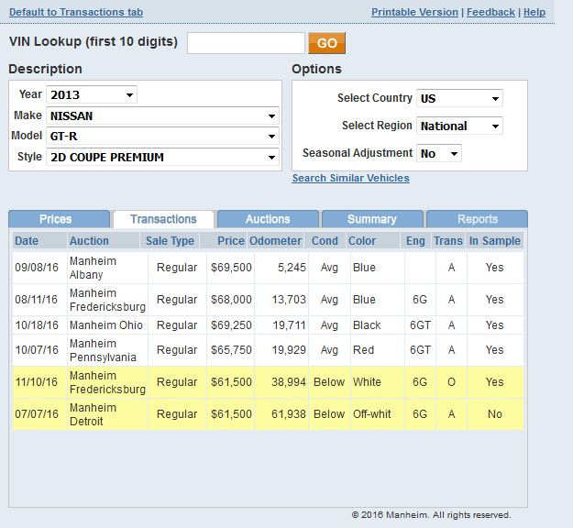The image size is (573, 528).
Task: Click the Search Similar Vehicles link
Action: pos(351,178)
